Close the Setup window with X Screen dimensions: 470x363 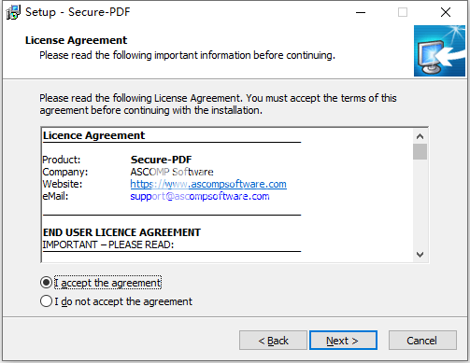[446, 12]
